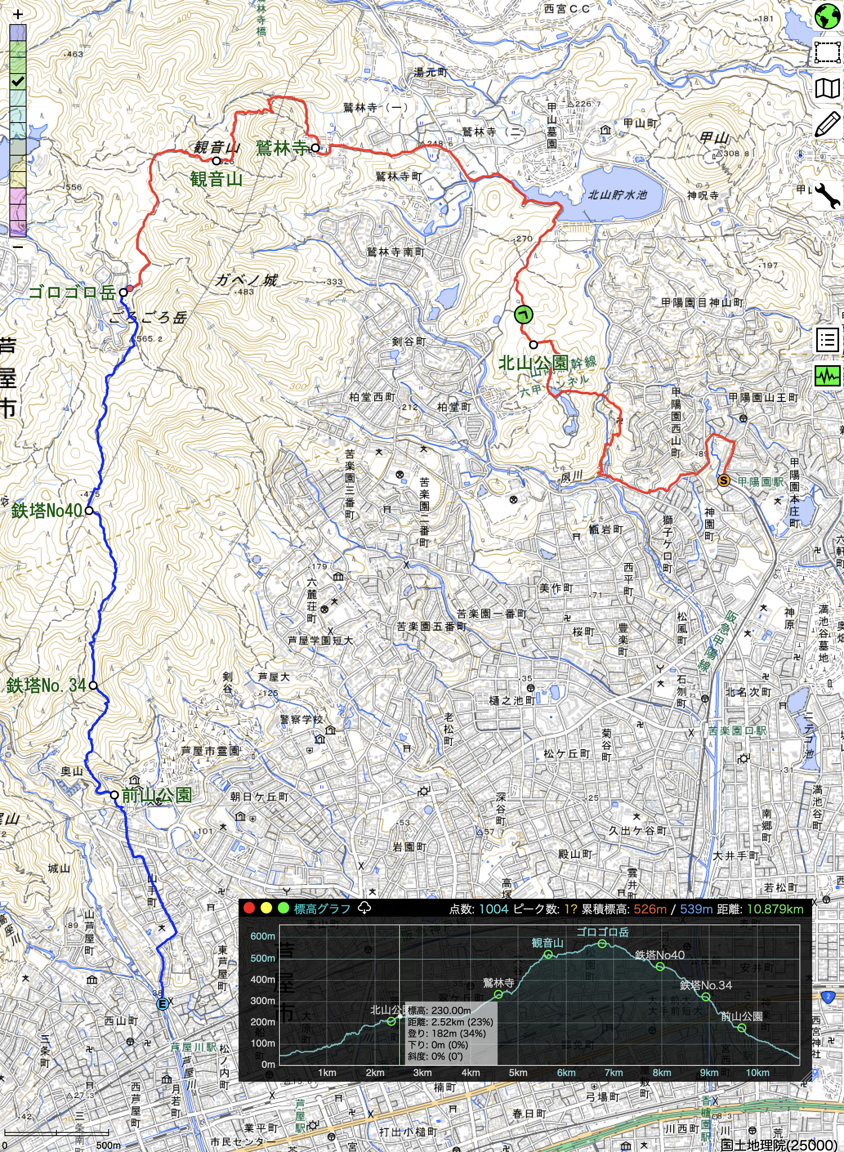Click the 観音山 waypoint circle on map
The image size is (844, 1152).
tap(216, 161)
